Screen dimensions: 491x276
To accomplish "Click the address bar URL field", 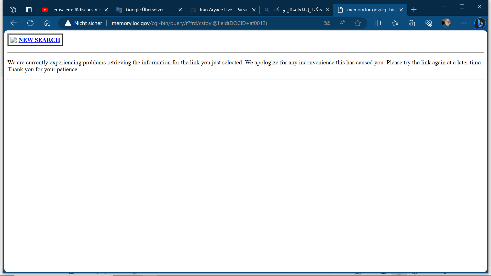I will [189, 23].
